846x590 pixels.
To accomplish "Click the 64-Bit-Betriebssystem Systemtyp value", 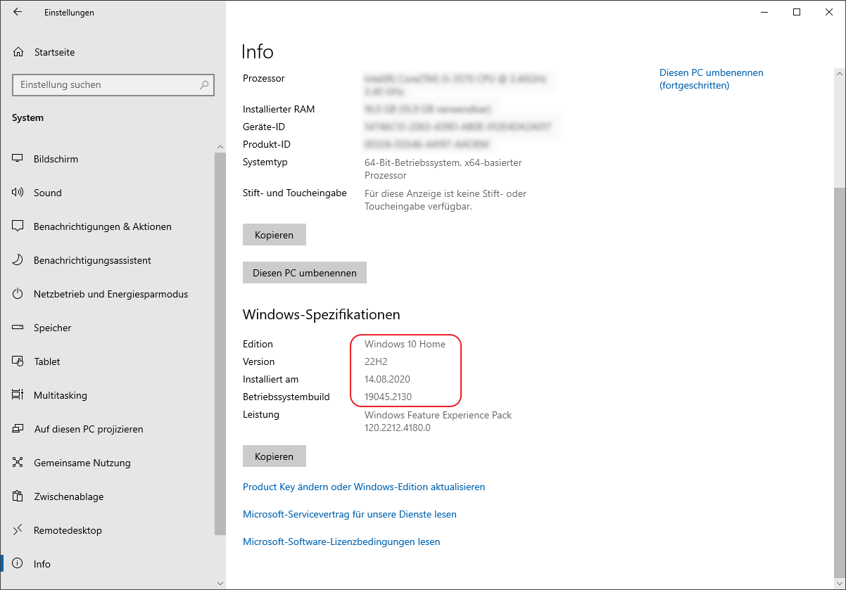I will (x=443, y=169).
